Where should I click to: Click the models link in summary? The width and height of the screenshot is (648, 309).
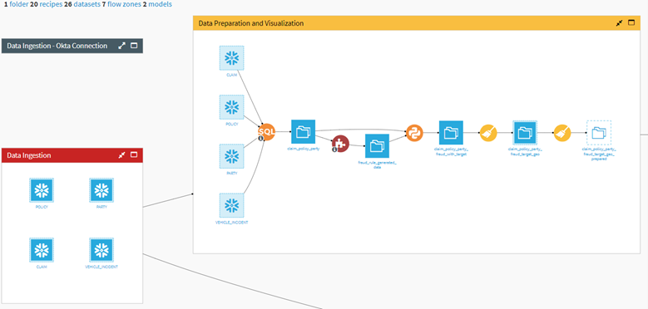[x=161, y=4]
